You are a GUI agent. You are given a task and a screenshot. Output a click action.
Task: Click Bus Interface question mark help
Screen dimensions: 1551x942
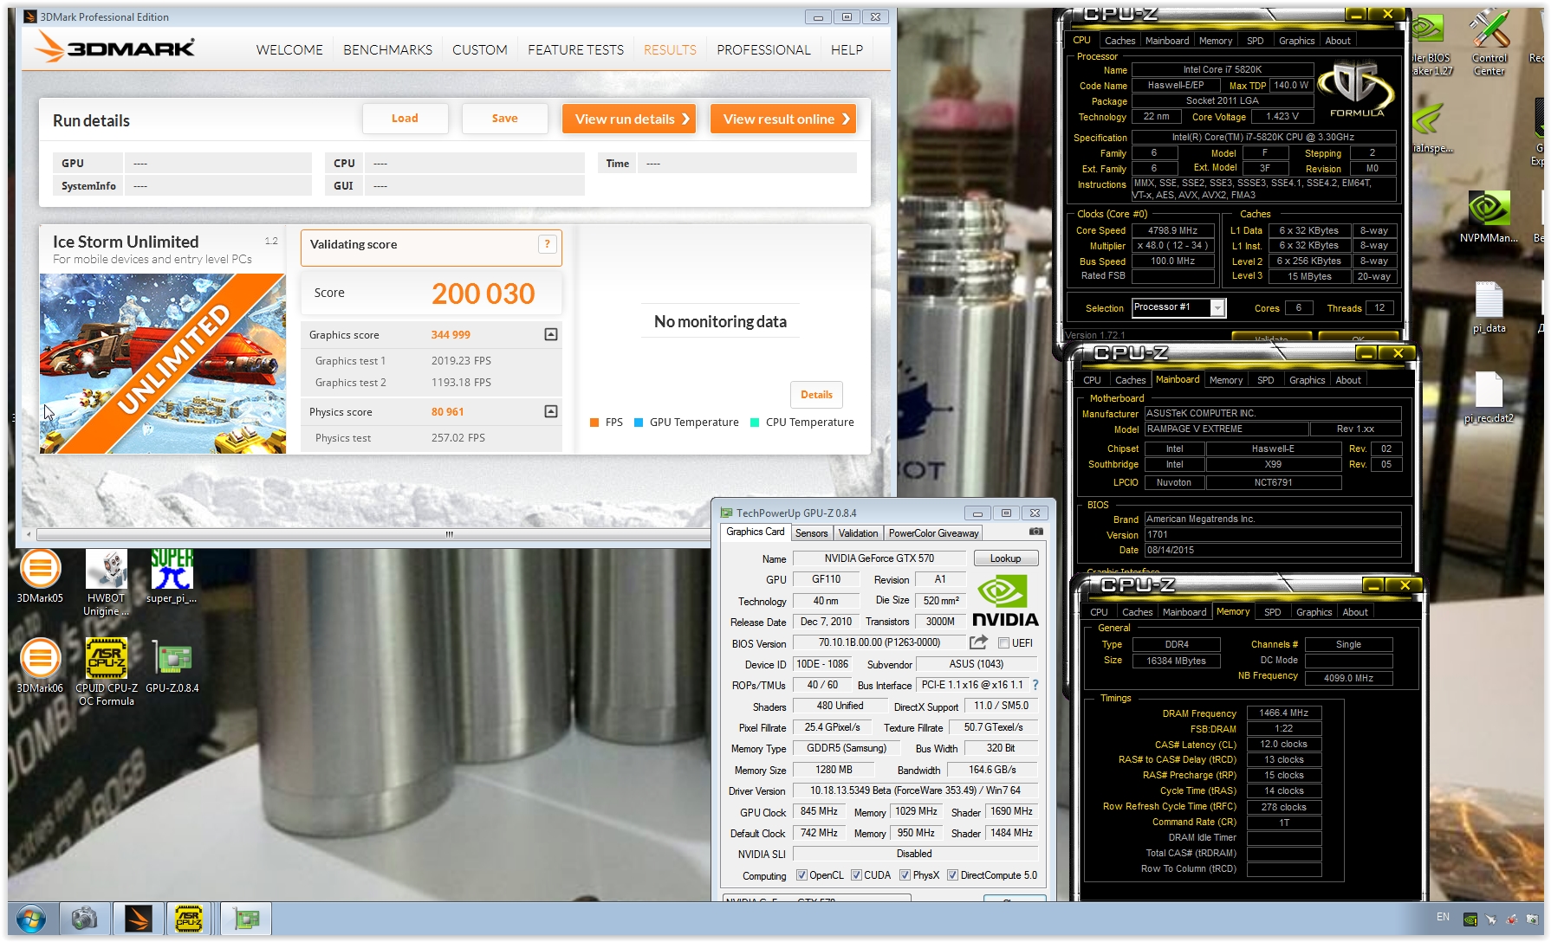[1035, 685]
